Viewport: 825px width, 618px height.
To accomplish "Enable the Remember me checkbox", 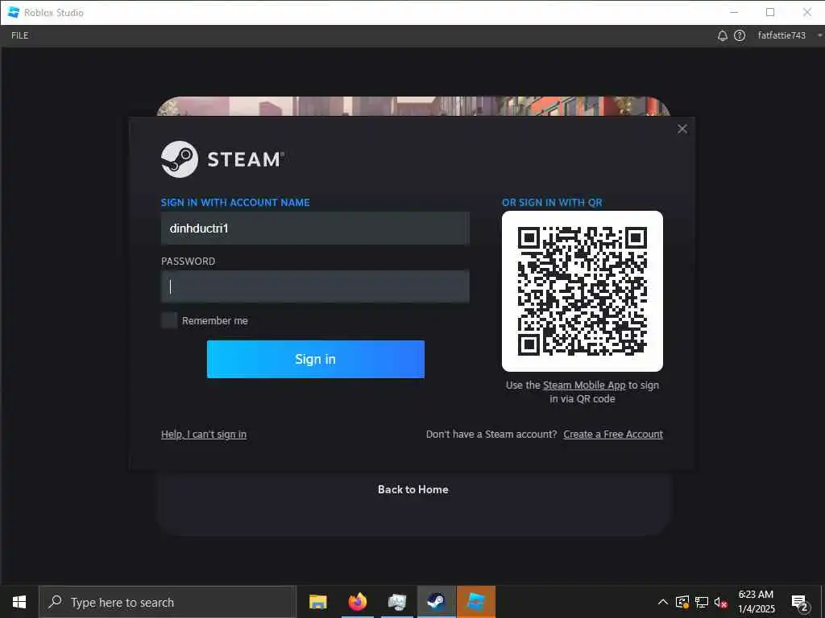I will coord(169,320).
